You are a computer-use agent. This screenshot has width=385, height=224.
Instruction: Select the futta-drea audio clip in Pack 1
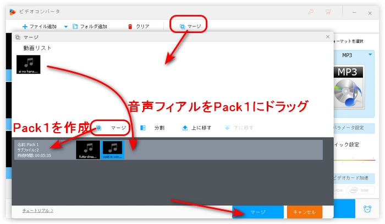(x=88, y=150)
